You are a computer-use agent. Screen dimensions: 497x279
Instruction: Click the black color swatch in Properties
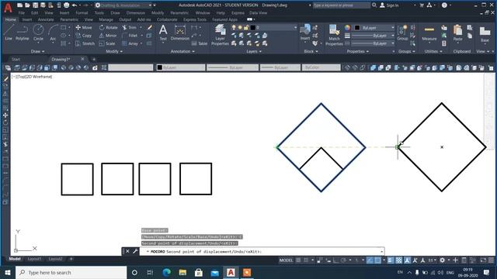(357, 28)
